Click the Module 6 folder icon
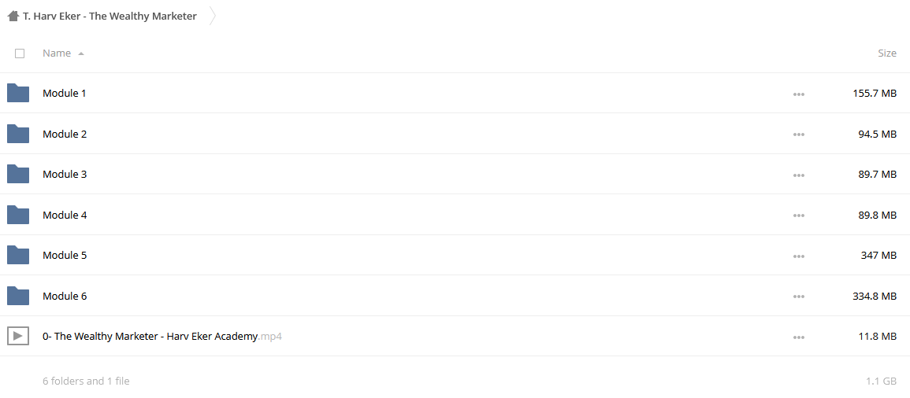Viewport: 910px width, 398px height. click(x=18, y=296)
